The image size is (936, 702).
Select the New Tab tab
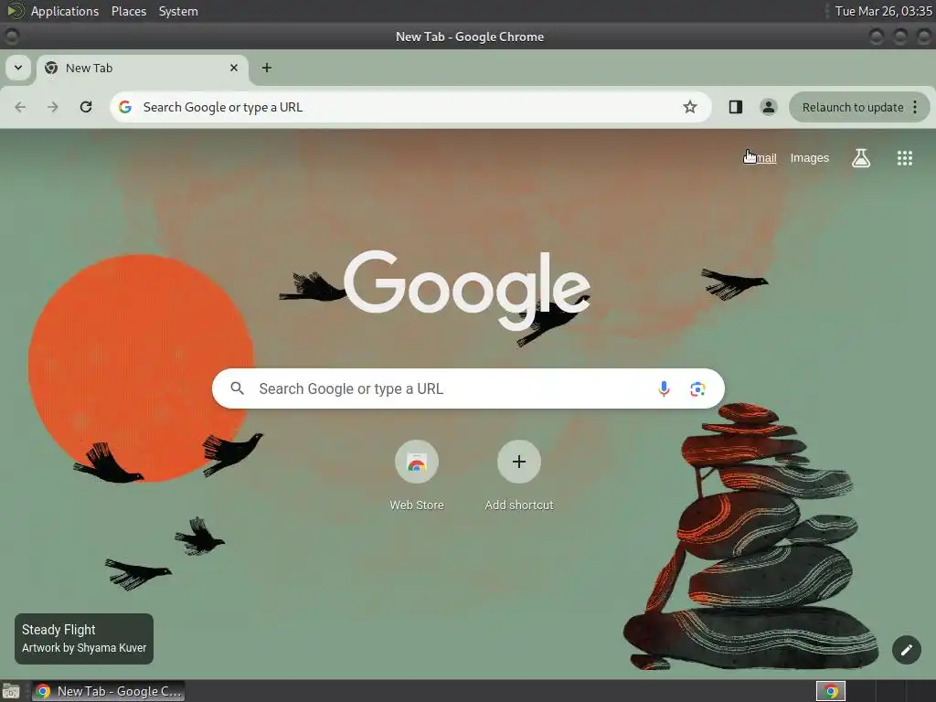[142, 69]
